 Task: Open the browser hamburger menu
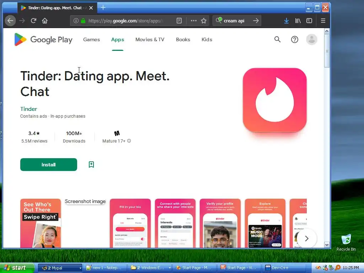323,21
